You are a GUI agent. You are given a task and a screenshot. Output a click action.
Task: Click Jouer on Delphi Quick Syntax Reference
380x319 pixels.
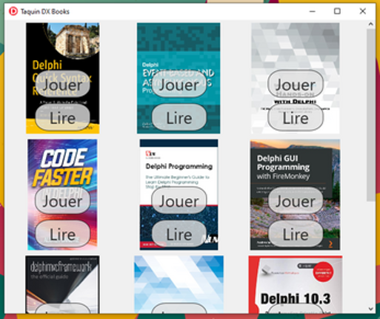(63, 84)
